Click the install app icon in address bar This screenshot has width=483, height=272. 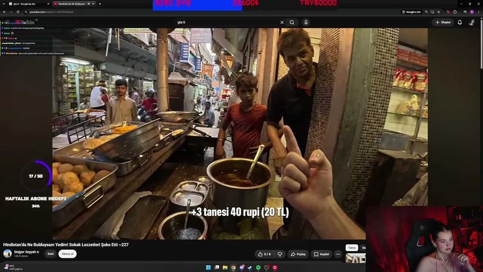[x=432, y=12]
